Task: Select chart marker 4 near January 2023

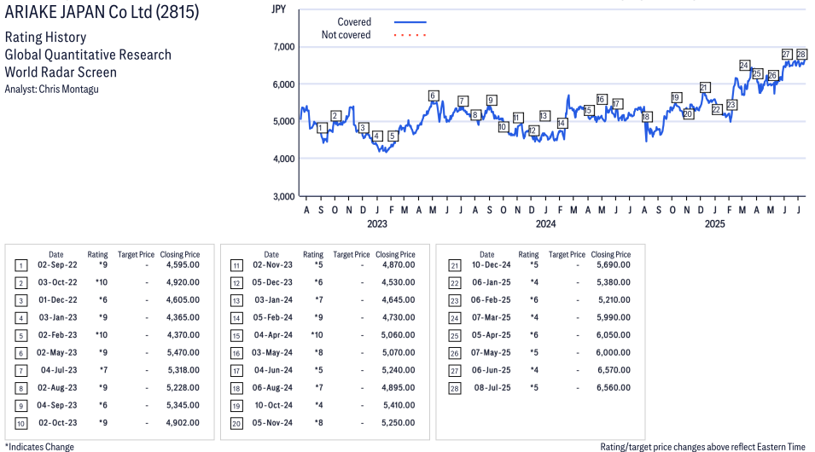Action: [x=377, y=136]
